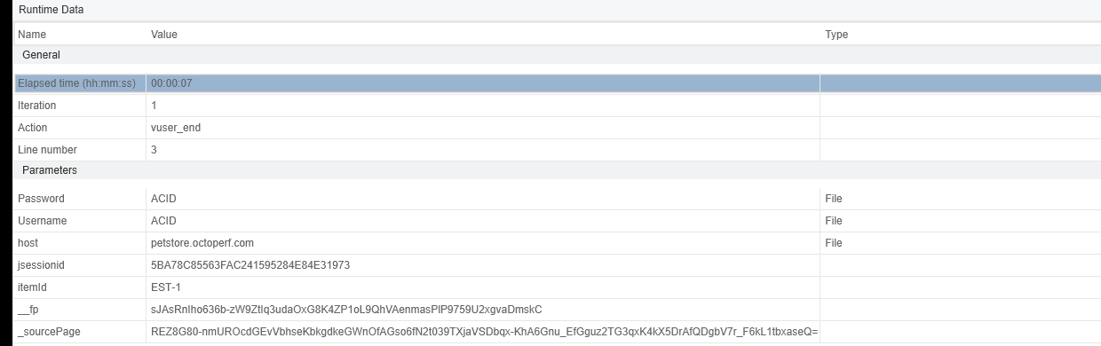The height and width of the screenshot is (346, 1101).
Task: Click the File type of Username
Action: coord(833,221)
